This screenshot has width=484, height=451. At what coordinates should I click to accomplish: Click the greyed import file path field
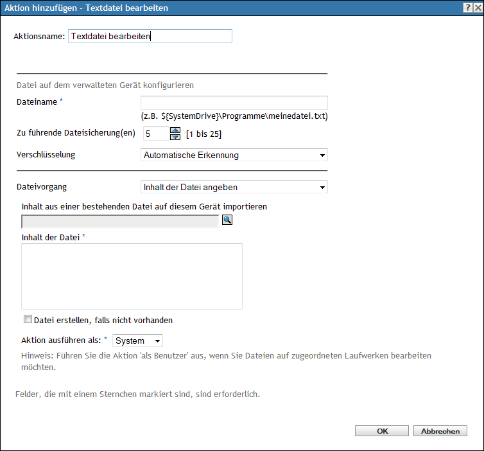click(x=120, y=222)
